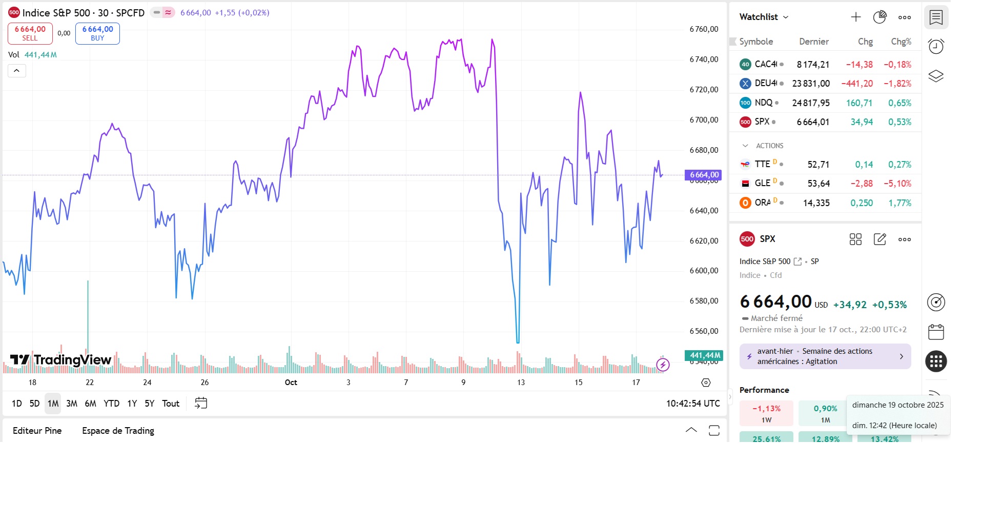
Task: Open the SPX notes edit icon
Action: tap(879, 239)
